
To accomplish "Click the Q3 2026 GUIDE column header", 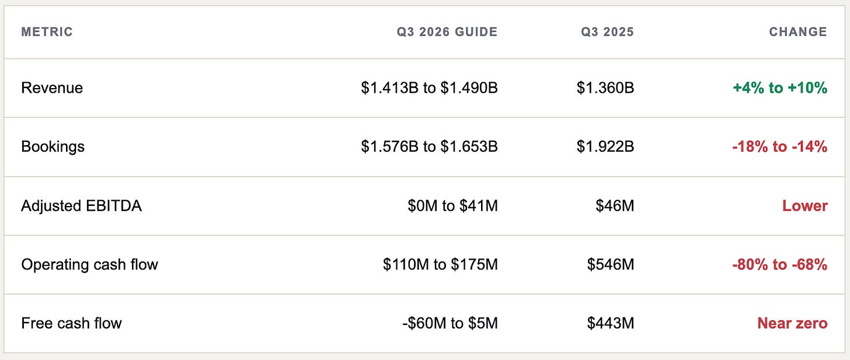I will [x=447, y=32].
